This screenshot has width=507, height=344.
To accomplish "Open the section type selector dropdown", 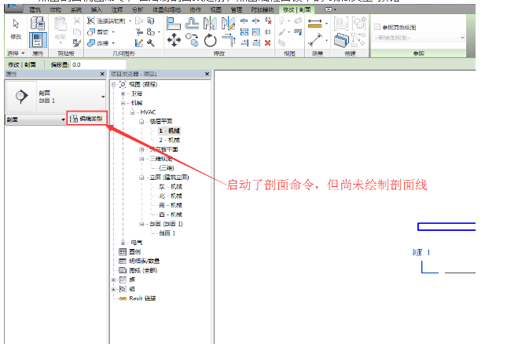I will click(x=102, y=97).
